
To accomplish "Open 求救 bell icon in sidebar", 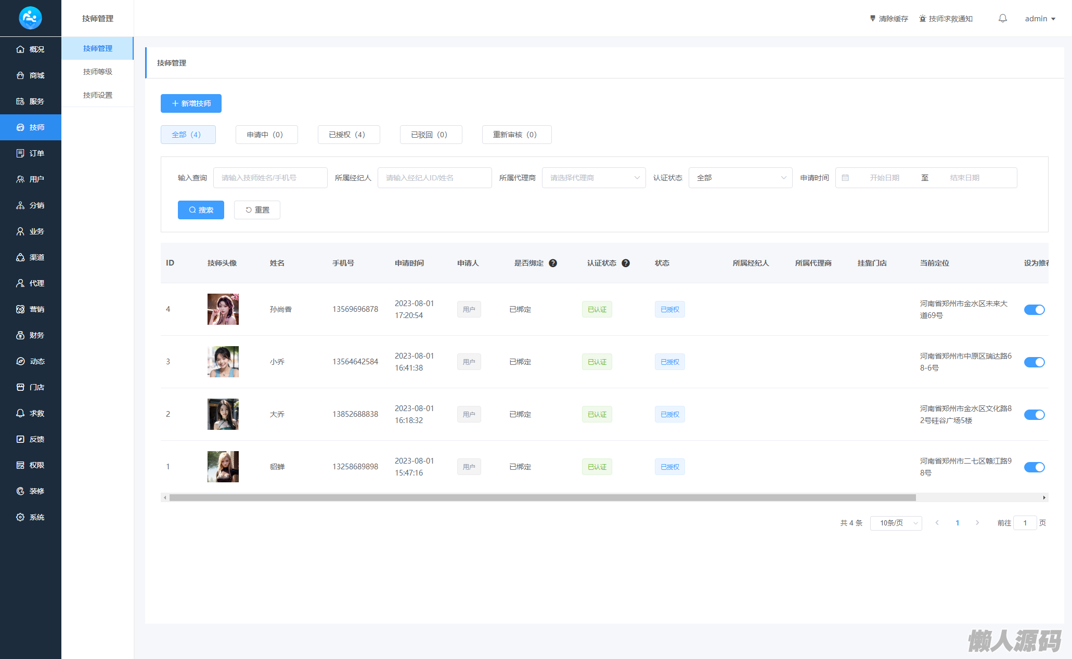I will (x=20, y=413).
